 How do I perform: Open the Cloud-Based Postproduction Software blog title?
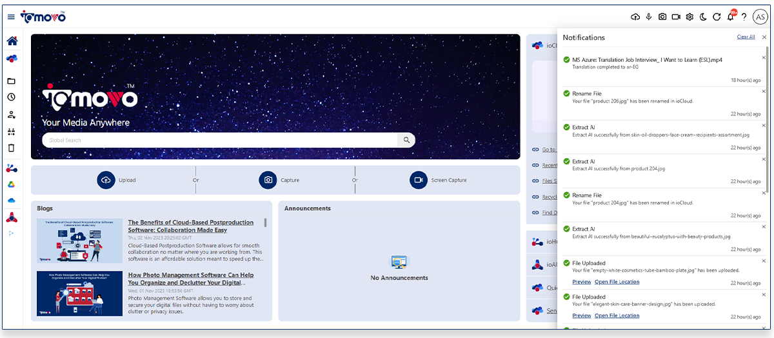(191, 226)
